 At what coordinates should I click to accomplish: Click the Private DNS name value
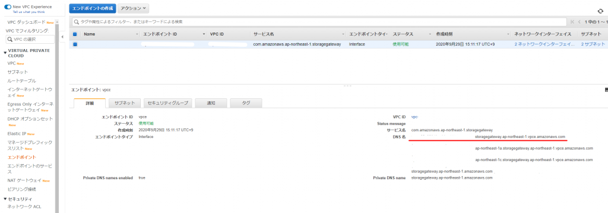tap(452, 178)
